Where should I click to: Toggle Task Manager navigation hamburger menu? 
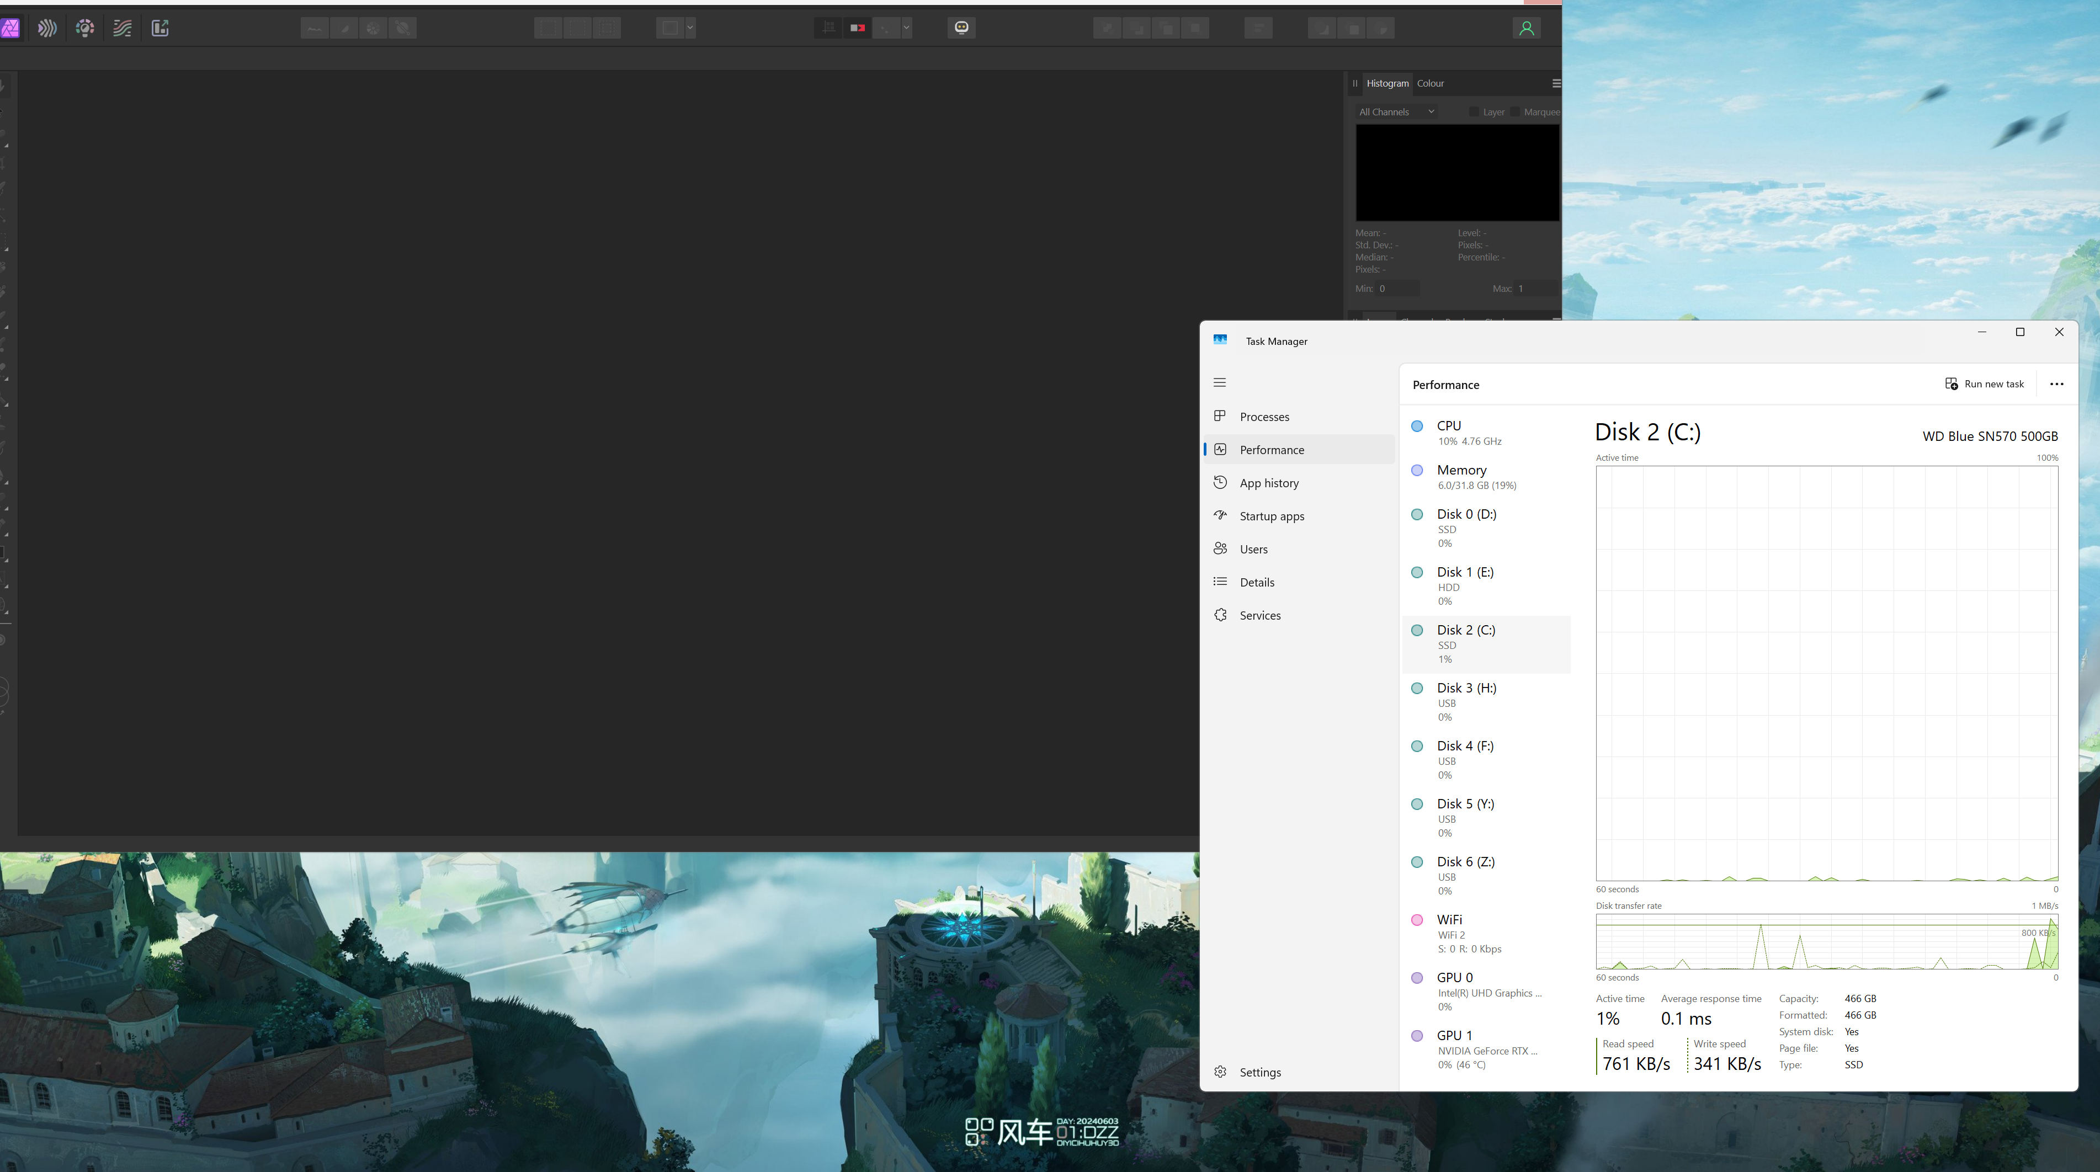pyautogui.click(x=1220, y=382)
